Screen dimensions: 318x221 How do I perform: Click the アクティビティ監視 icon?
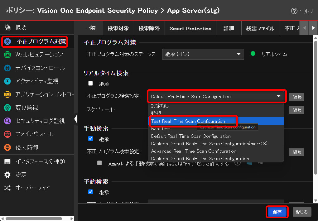(x=7, y=81)
